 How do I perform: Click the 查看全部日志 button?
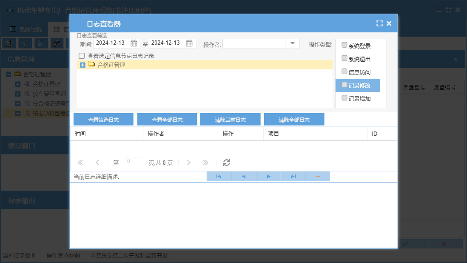pos(167,120)
